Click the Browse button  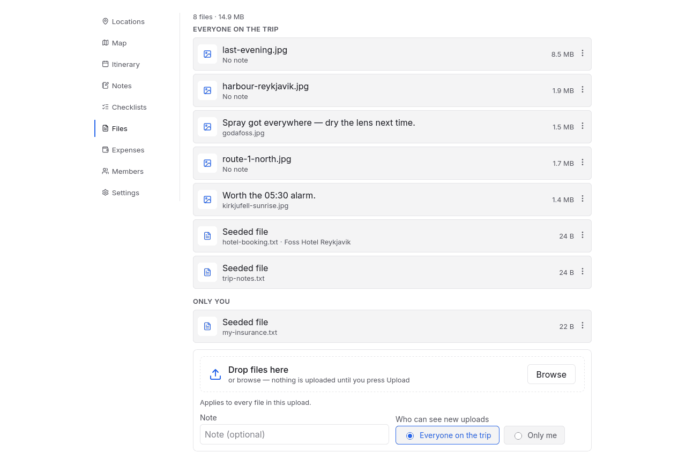click(x=551, y=374)
